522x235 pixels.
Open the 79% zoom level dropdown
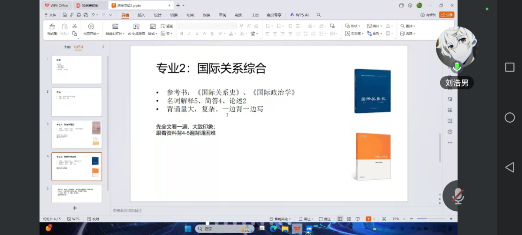pos(398,219)
